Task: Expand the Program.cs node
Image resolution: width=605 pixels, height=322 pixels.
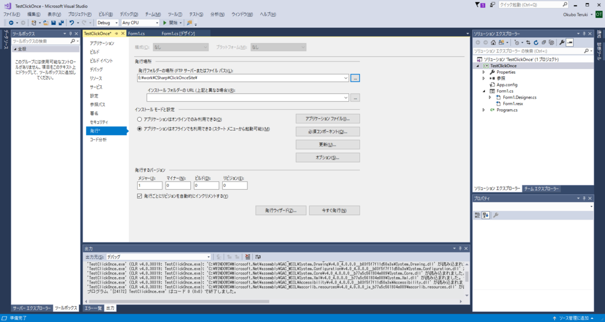Action: (484, 110)
